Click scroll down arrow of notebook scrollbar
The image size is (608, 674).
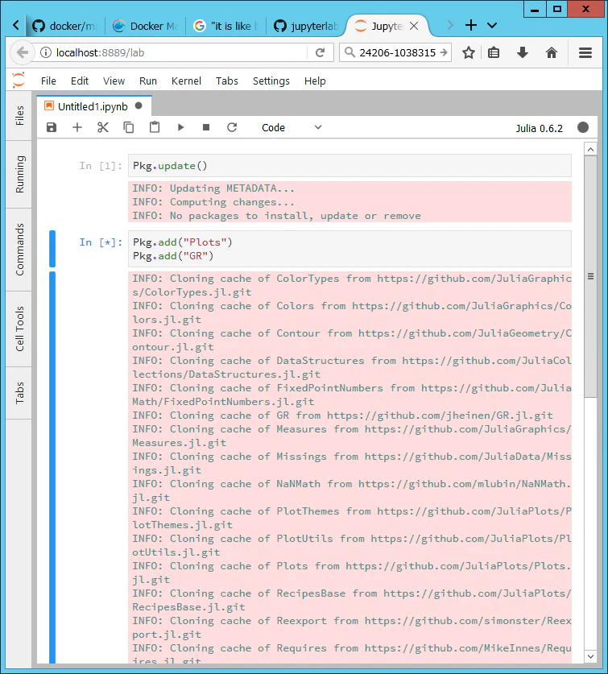591,656
